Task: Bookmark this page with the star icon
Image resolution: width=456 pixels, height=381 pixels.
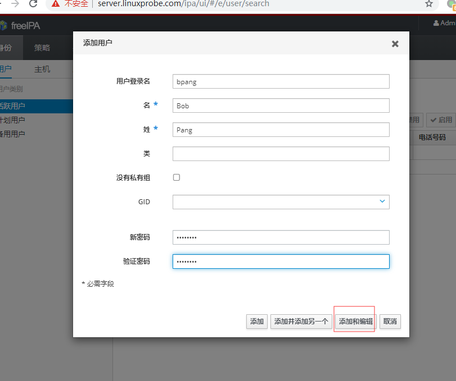Action: 428,3
